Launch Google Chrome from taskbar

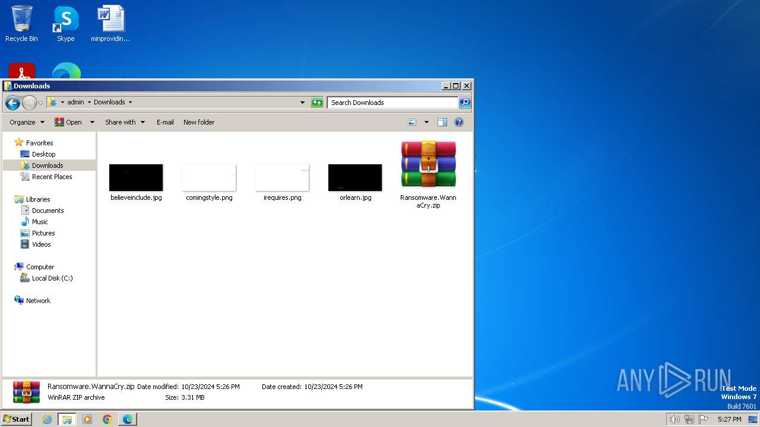(107, 419)
